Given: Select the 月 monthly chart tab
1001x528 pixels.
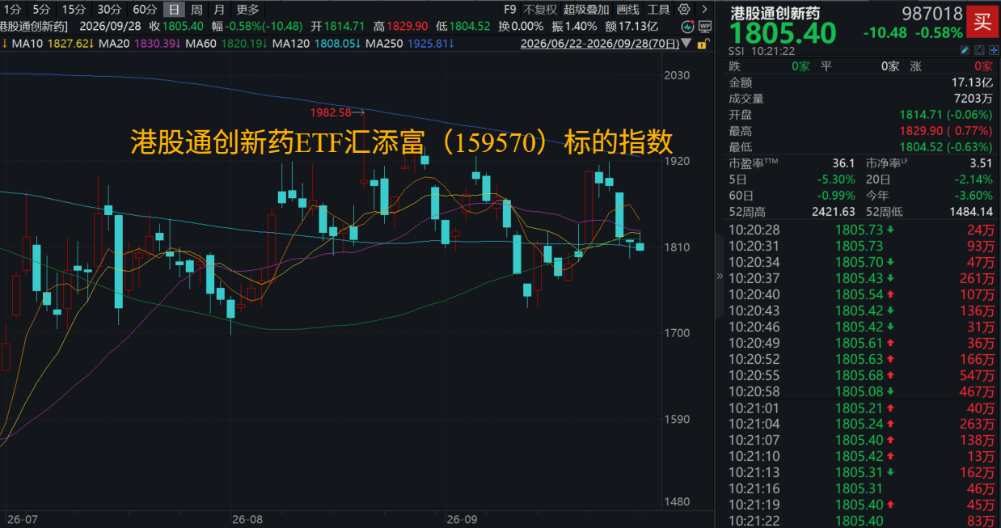Looking at the screenshot, I should 219,10.
